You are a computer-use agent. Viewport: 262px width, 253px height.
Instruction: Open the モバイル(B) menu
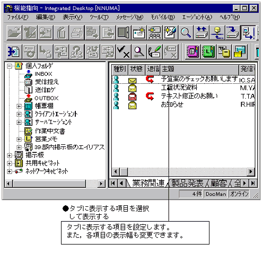click(163, 18)
